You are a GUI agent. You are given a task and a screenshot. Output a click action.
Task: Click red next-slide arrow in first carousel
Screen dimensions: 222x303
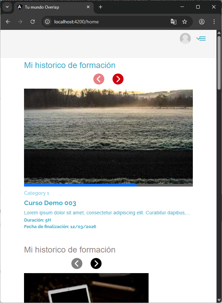[x=118, y=79]
